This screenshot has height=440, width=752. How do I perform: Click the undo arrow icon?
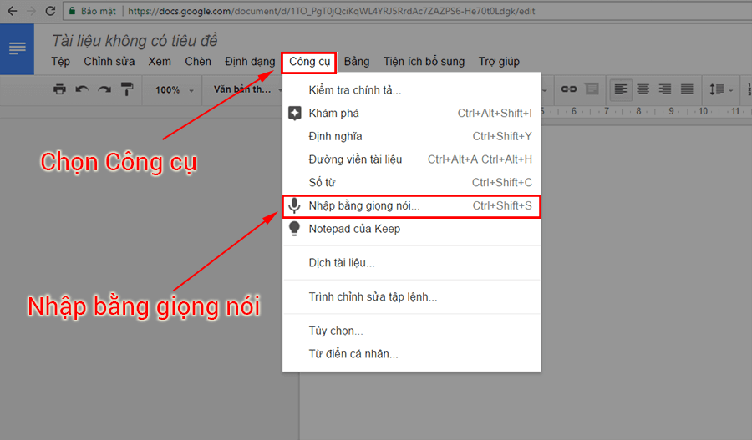coord(82,89)
